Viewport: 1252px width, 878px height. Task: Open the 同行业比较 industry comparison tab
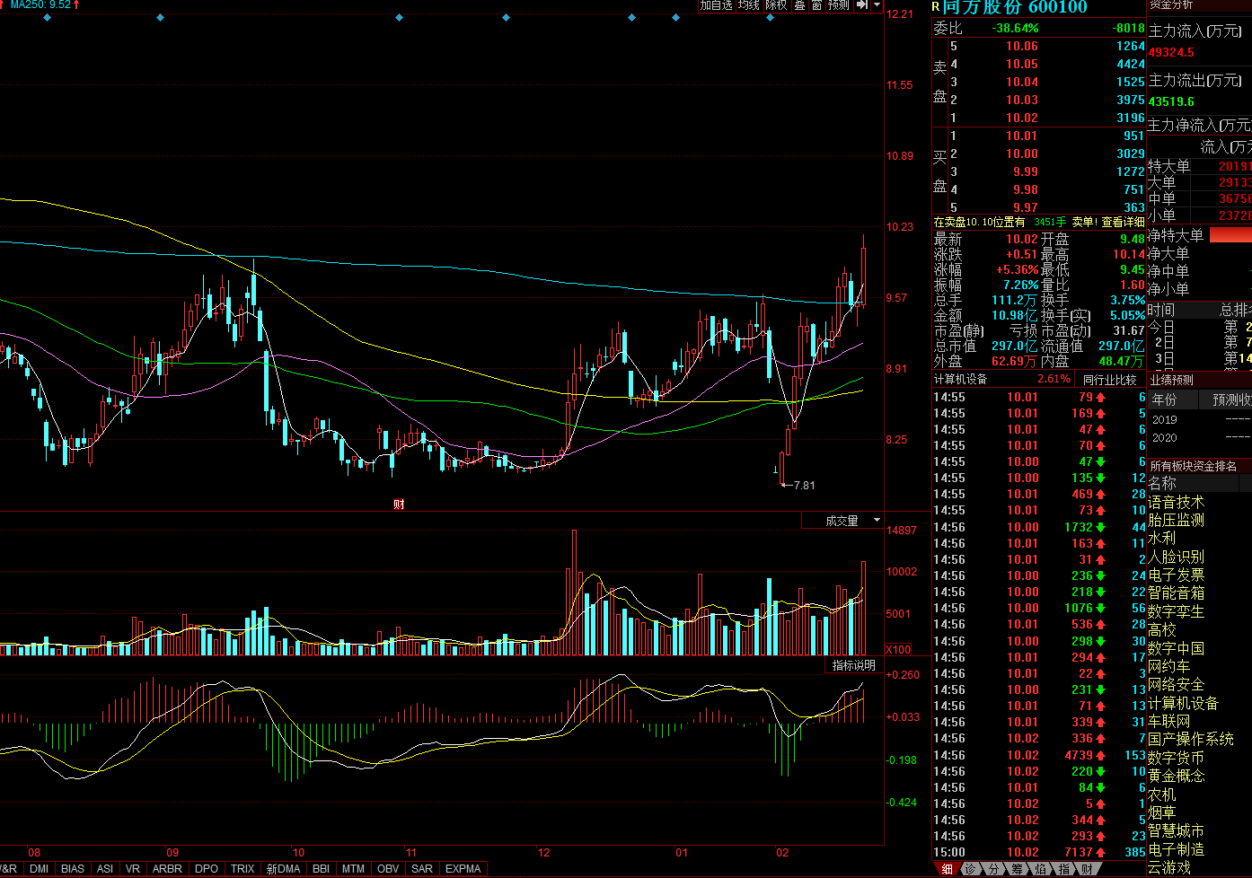[1109, 380]
